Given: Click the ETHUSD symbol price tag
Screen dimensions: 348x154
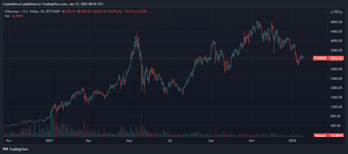Looking at the screenshot, I should click(x=320, y=58).
